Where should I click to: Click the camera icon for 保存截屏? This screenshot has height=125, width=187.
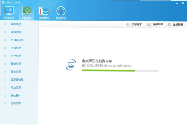(149, 24)
